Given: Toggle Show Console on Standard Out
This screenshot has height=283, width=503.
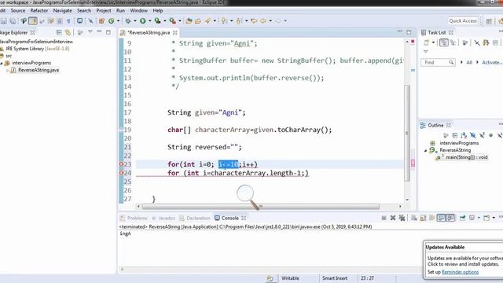Looking at the screenshot, I should tap(442, 218).
